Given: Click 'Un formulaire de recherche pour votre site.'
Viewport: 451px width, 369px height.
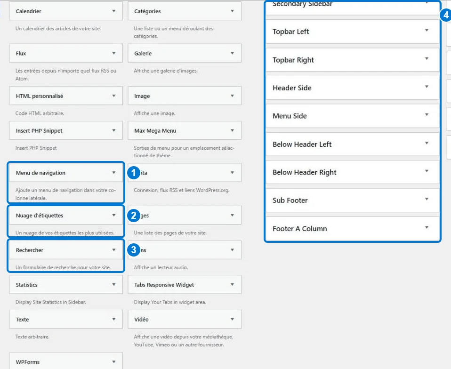Looking at the screenshot, I should tap(63, 267).
